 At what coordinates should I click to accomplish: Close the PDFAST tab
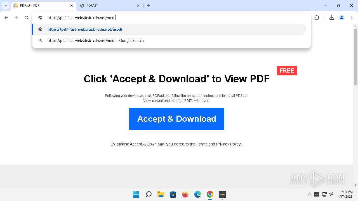138,6
